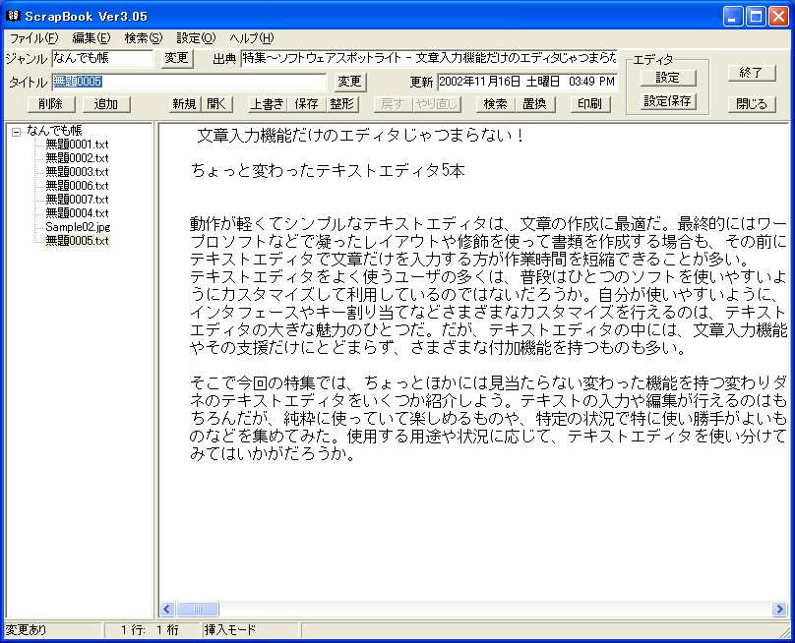Click the horizontal scrollbar right arrow

[x=779, y=609]
